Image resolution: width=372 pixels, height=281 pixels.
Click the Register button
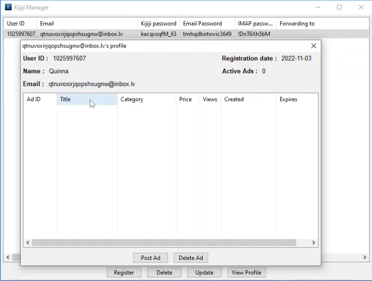point(124,273)
